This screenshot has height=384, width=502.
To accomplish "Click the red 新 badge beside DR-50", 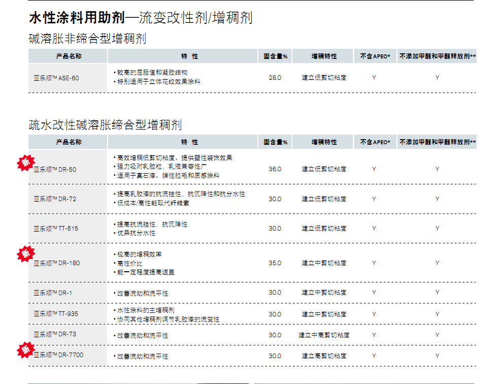I will 25,162.
